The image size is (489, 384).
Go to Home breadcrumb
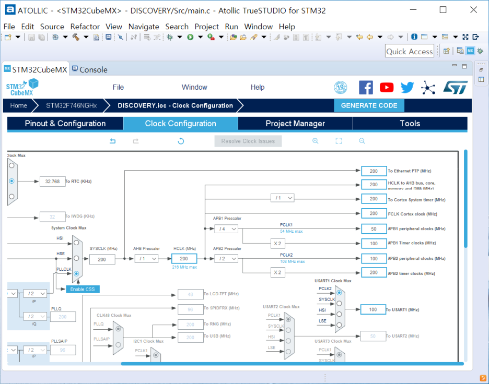(18, 105)
